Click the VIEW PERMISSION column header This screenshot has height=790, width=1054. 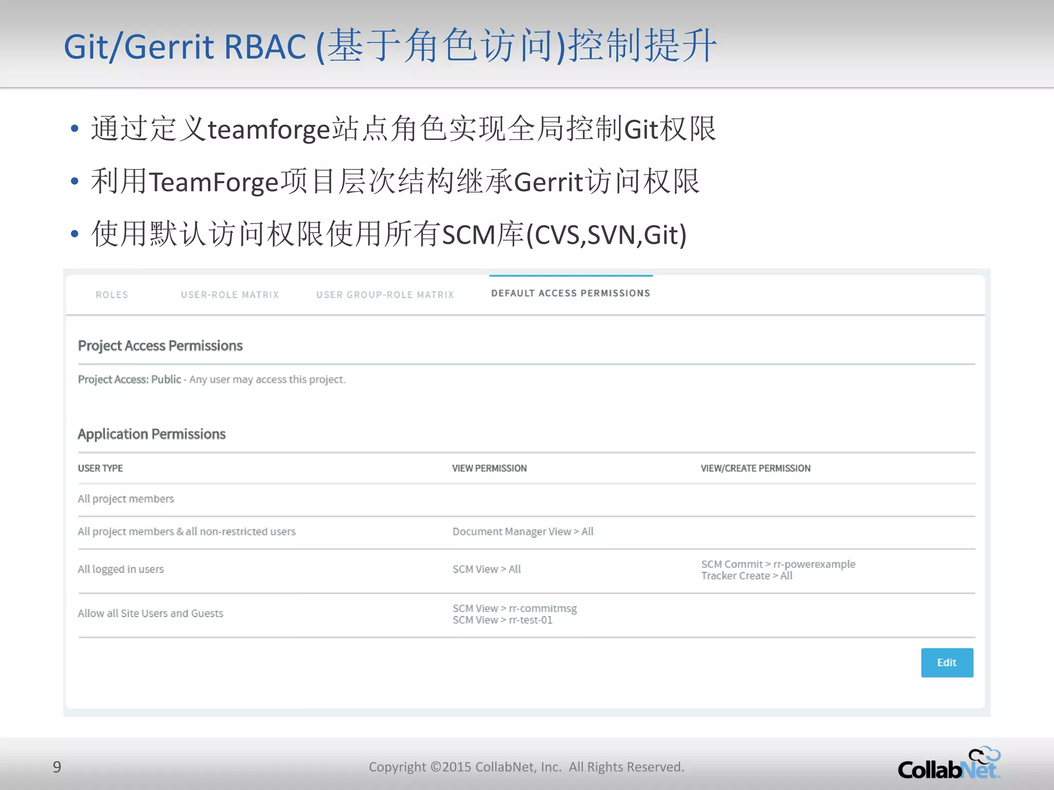click(x=489, y=468)
